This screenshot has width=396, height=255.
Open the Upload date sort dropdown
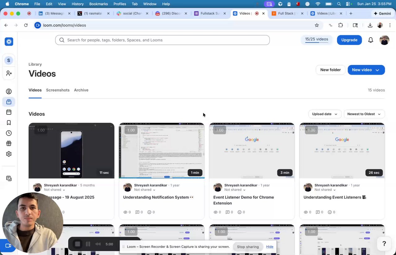click(325, 114)
